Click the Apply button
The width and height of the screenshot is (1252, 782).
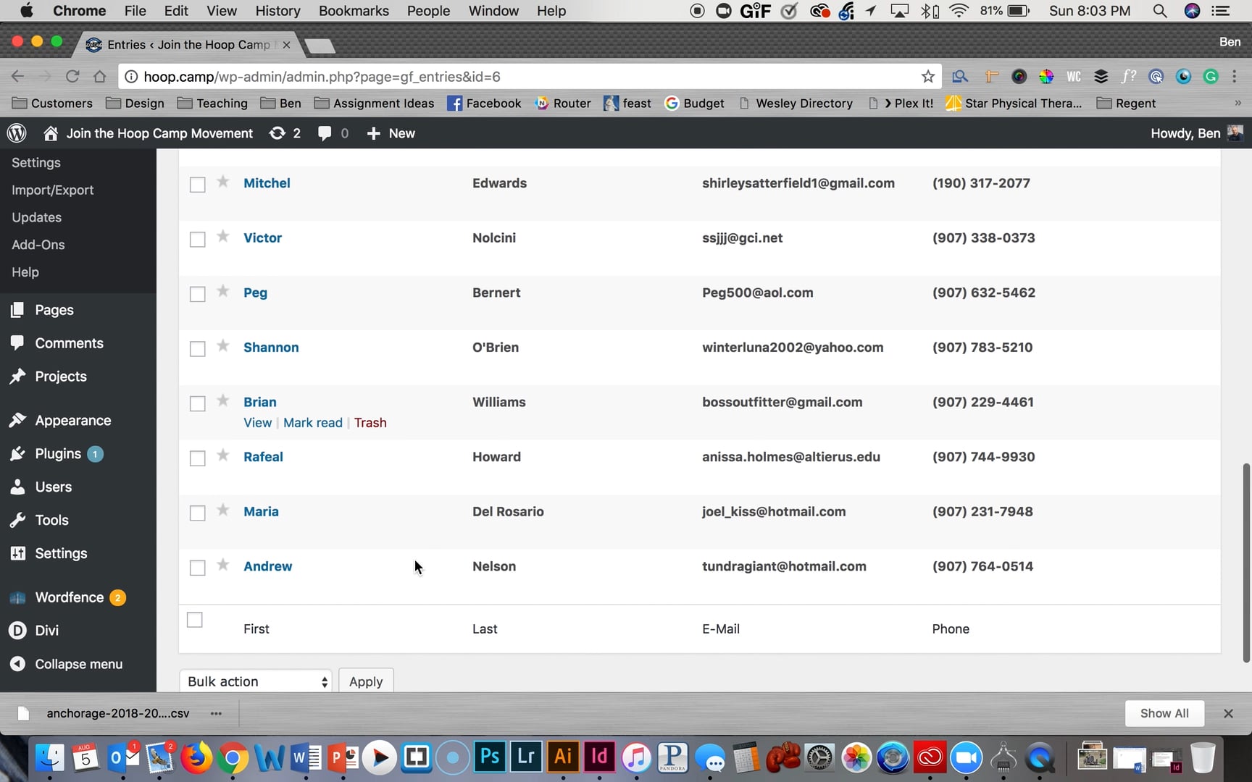click(x=366, y=681)
